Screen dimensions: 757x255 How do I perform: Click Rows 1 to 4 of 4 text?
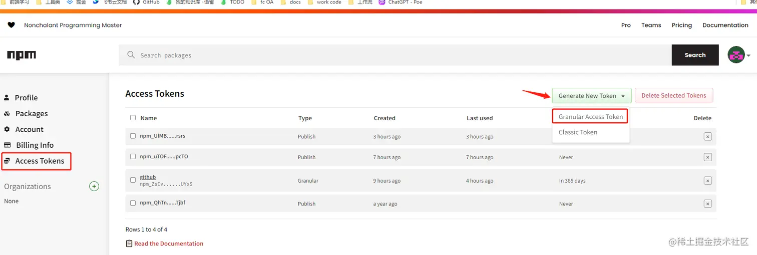[146, 230]
